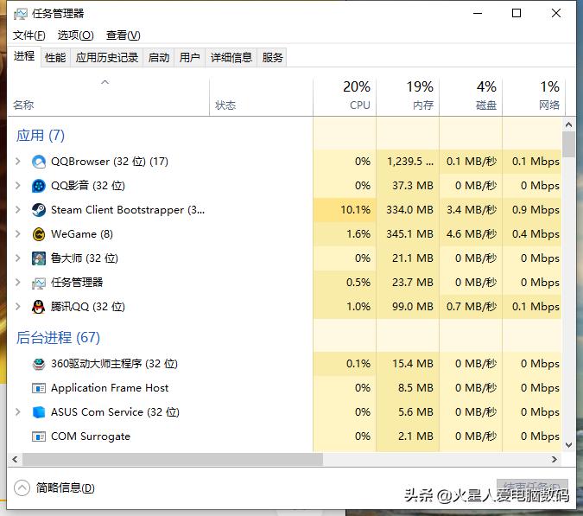The width and height of the screenshot is (583, 516).
Task: Click WeGame's 1.6% CPU value
Action: [358, 234]
